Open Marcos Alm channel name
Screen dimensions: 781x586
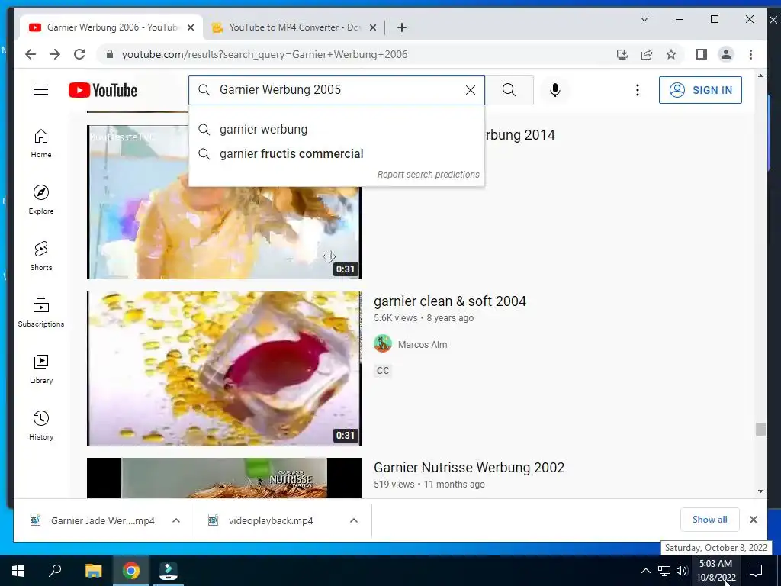point(423,344)
